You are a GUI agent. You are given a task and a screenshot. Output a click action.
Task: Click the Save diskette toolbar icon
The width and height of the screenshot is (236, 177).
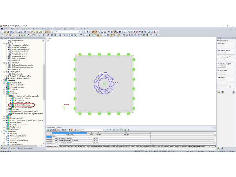tap(13, 32)
